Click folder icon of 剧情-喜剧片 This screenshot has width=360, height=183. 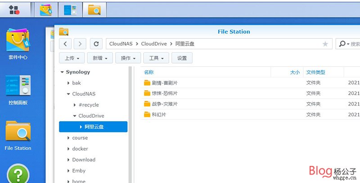pyautogui.click(x=147, y=83)
